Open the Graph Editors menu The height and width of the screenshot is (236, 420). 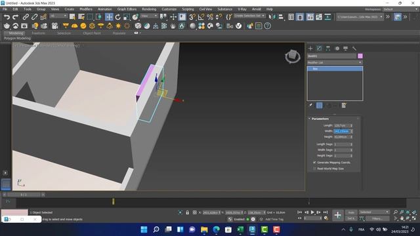(x=127, y=9)
